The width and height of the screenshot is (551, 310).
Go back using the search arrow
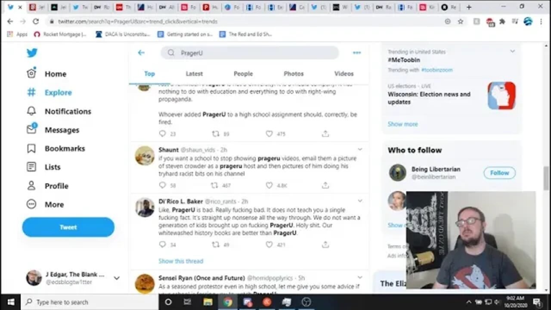pyautogui.click(x=141, y=53)
